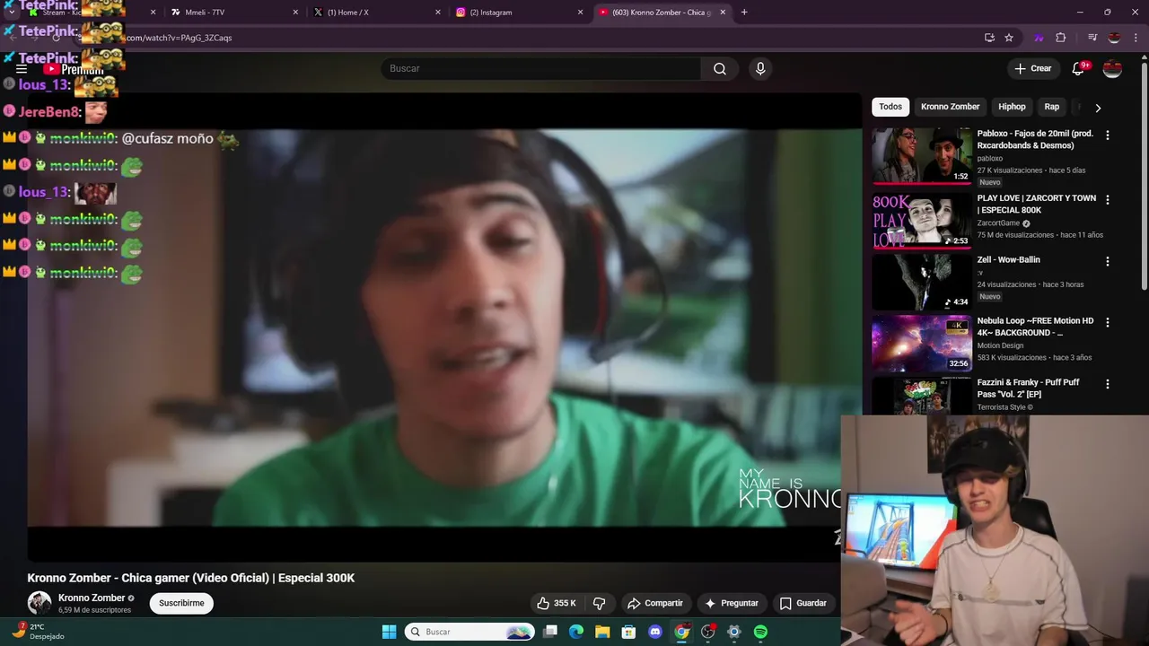This screenshot has height=646, width=1149.
Task: Open the Kronno Zomber channel avatar
Action: 39,603
